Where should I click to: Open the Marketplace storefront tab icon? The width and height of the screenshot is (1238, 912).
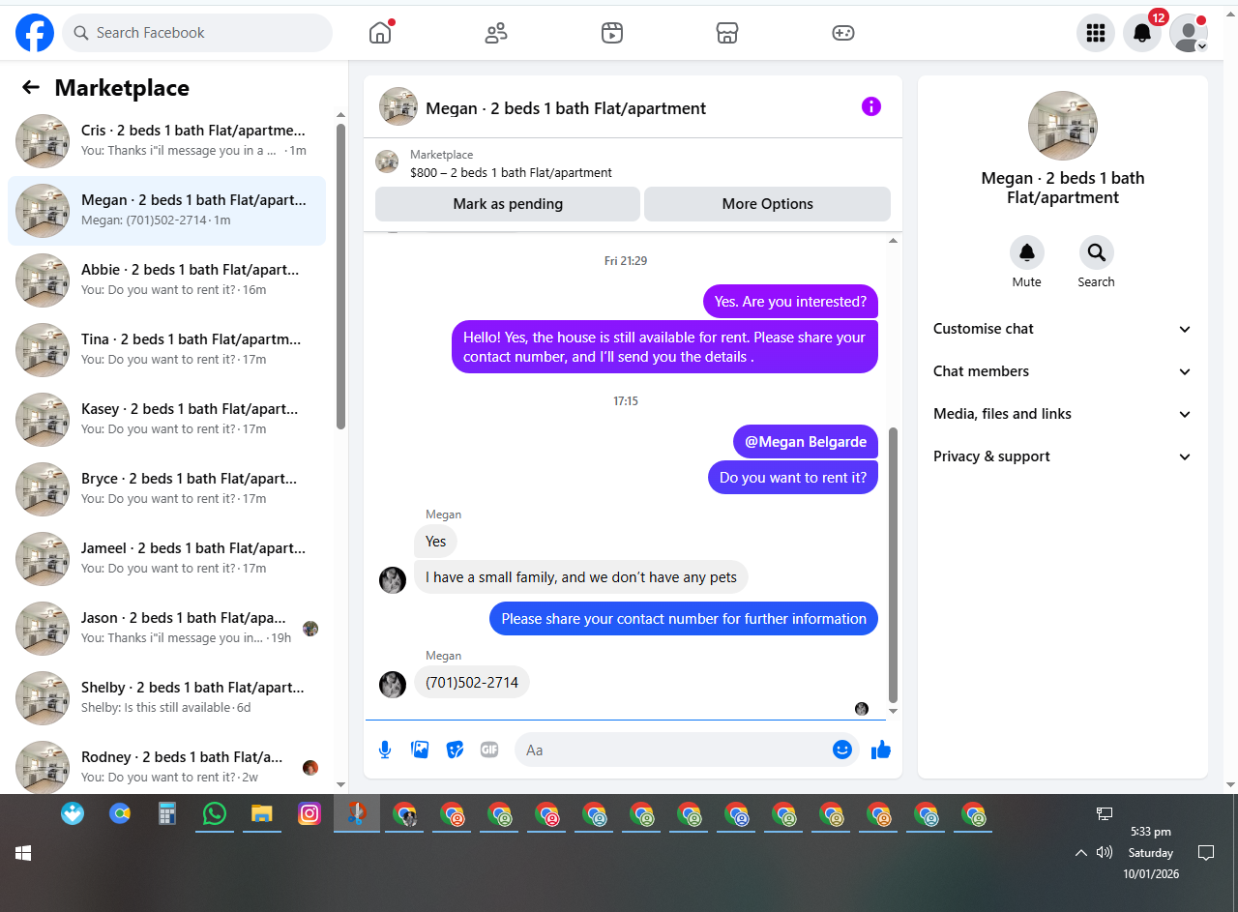coord(727,33)
